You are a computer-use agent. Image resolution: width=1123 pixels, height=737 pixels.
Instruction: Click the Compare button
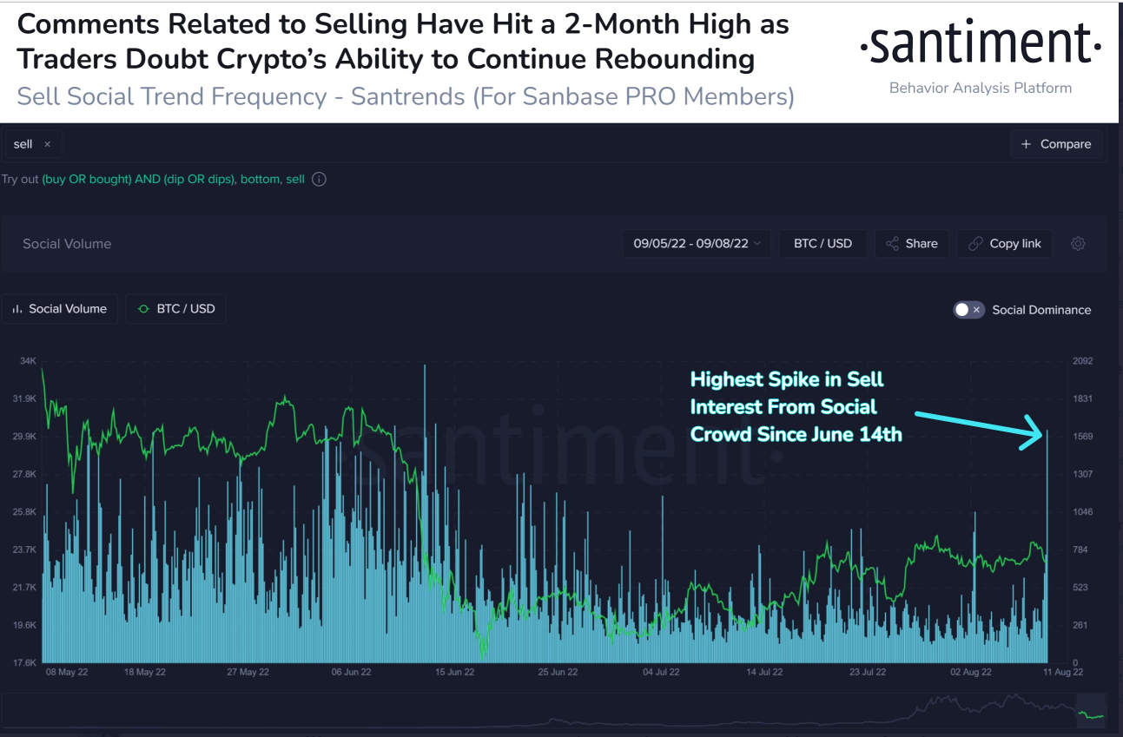(1056, 144)
